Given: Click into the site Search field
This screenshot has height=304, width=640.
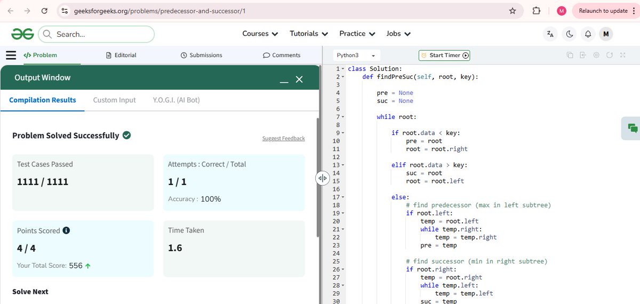Looking at the screenshot, I should click(96, 34).
